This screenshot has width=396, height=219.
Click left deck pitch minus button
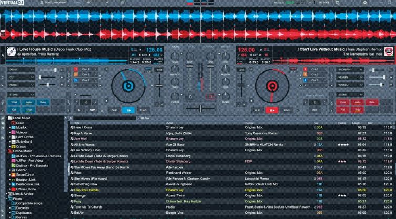click(157, 104)
